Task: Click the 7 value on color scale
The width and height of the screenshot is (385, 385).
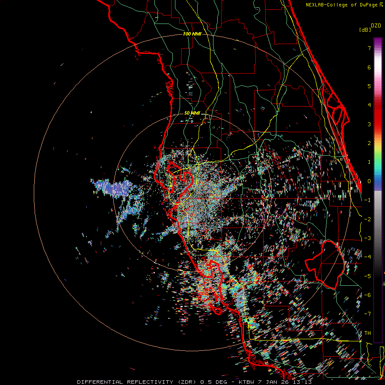Action: pos(369,48)
